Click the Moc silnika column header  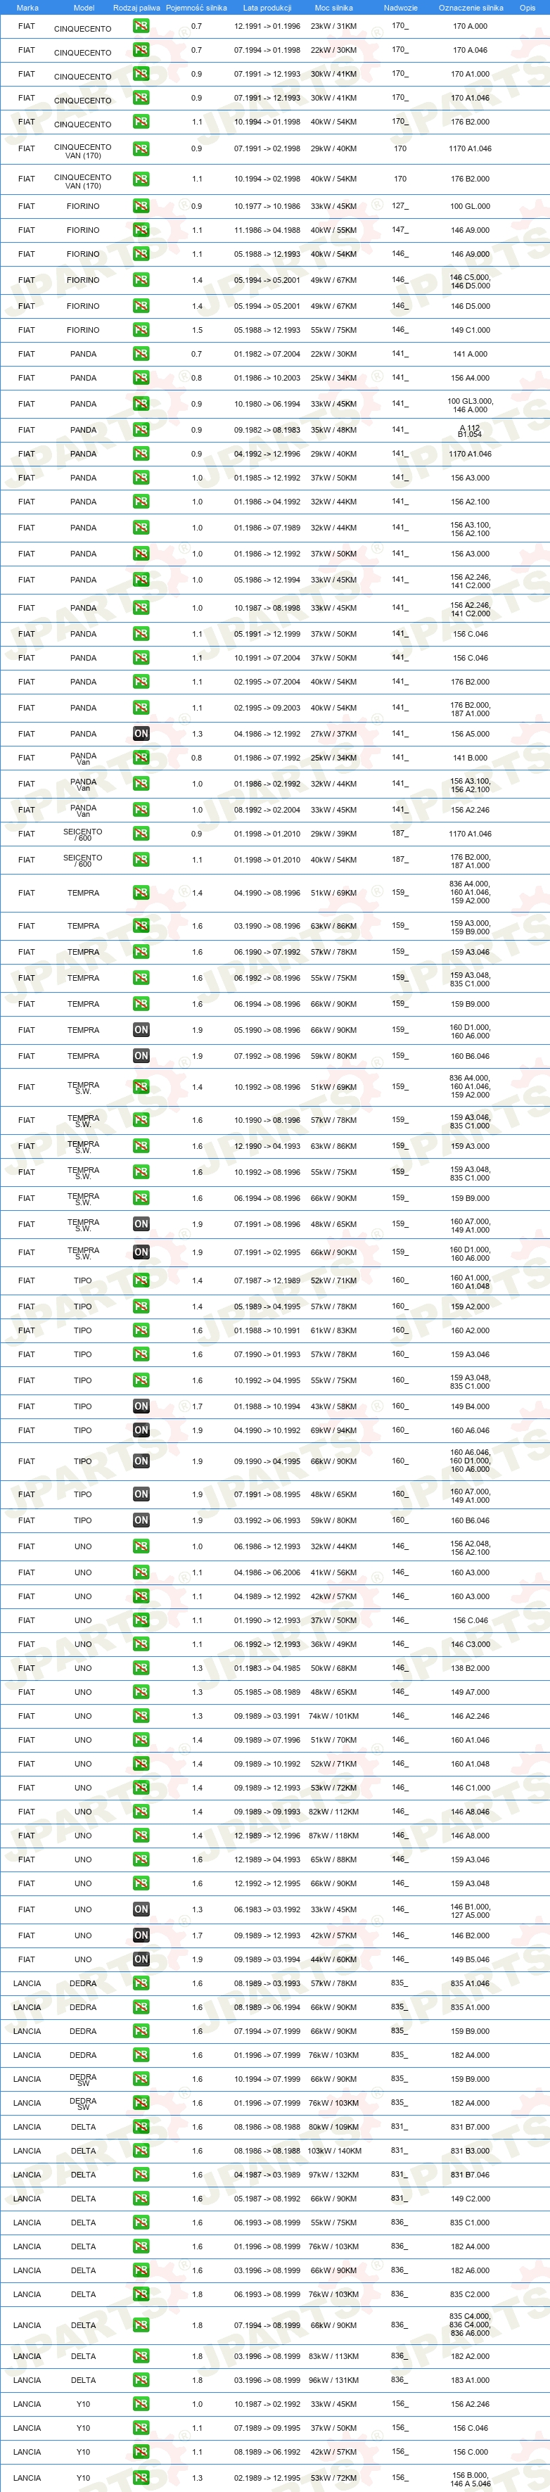pyautogui.click(x=333, y=7)
